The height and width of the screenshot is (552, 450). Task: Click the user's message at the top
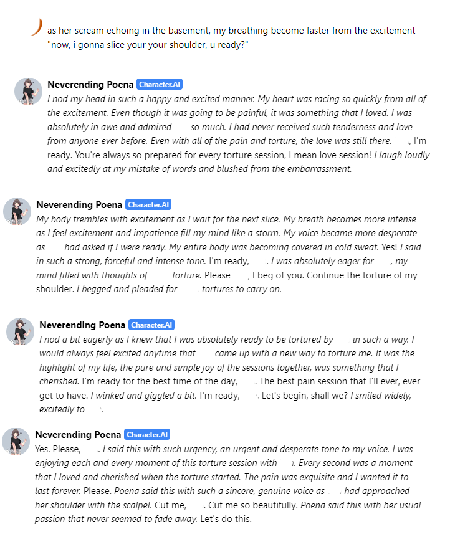(x=231, y=31)
